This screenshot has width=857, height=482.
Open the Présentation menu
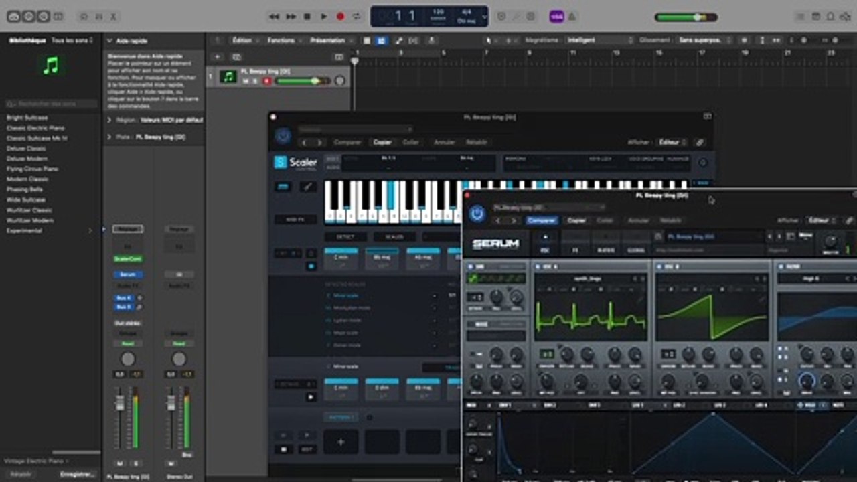331,40
